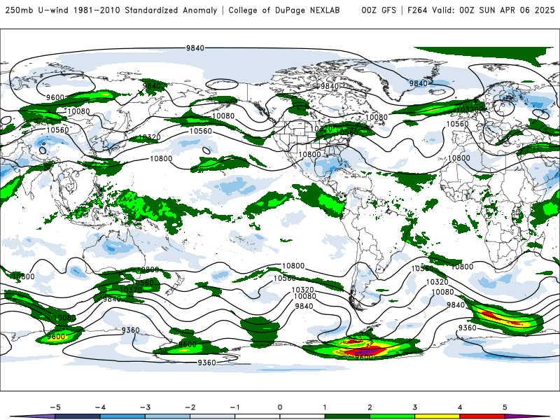Click the colorbar tick label '-5'
The width and height of the screenshot is (560, 420).
[55, 407]
